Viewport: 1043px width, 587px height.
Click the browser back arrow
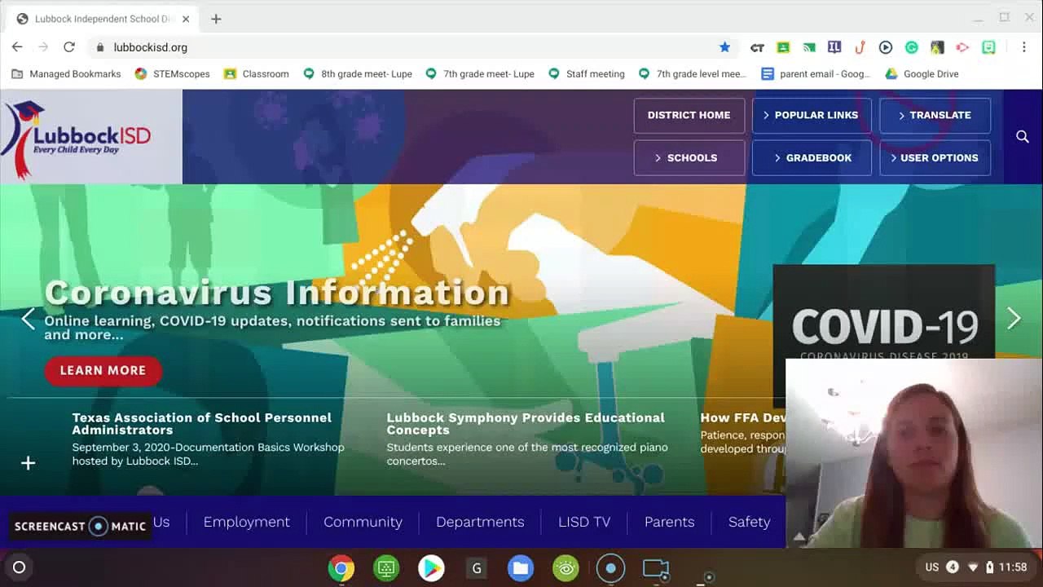(x=17, y=47)
